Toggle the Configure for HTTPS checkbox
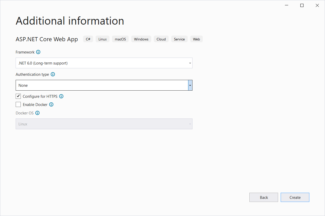Screen dimensions: 325x216 pos(18,96)
